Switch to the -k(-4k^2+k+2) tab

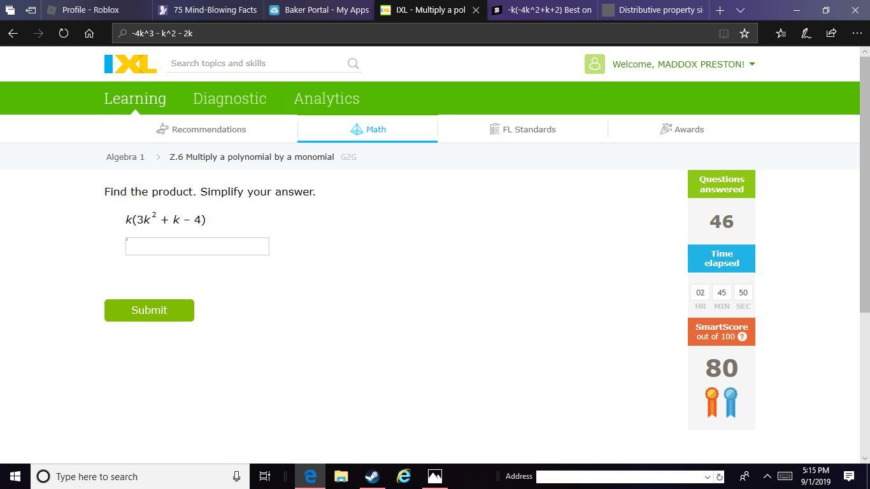[543, 10]
